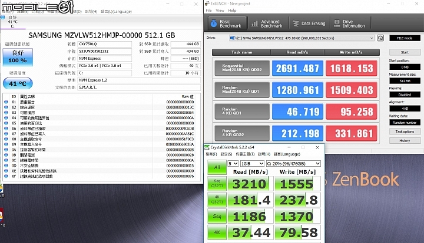Open the test count dropdown showing 5
This screenshot has height=243, width=424.
tap(233, 164)
